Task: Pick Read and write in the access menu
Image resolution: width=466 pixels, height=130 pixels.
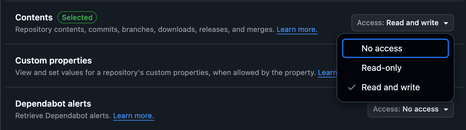Action: click(x=395, y=87)
